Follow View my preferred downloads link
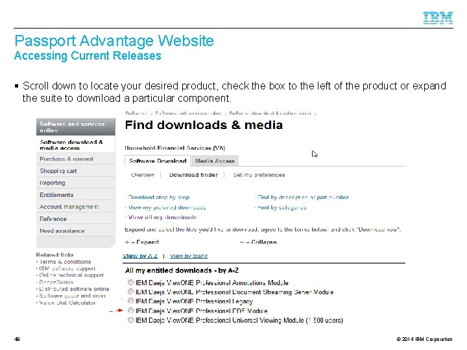Viewport: 467px width, 350px height. coord(167,207)
